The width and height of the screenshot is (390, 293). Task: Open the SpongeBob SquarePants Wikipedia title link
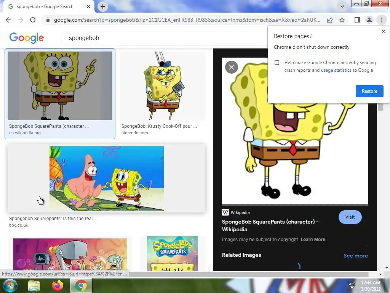pos(270,225)
